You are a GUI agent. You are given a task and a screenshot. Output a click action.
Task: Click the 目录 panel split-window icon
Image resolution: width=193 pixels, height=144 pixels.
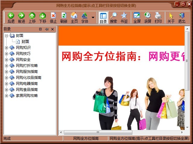40,29
